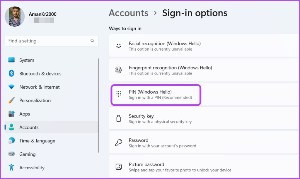
Task: Select the PIN keypad icon
Action: pyautogui.click(x=118, y=94)
